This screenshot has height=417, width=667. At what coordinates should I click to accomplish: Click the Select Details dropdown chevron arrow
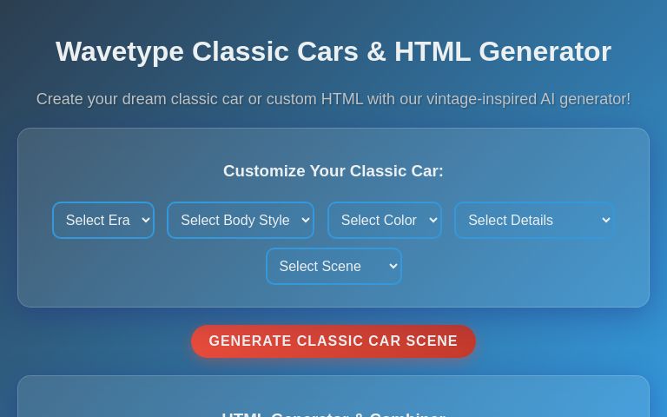coord(604,221)
